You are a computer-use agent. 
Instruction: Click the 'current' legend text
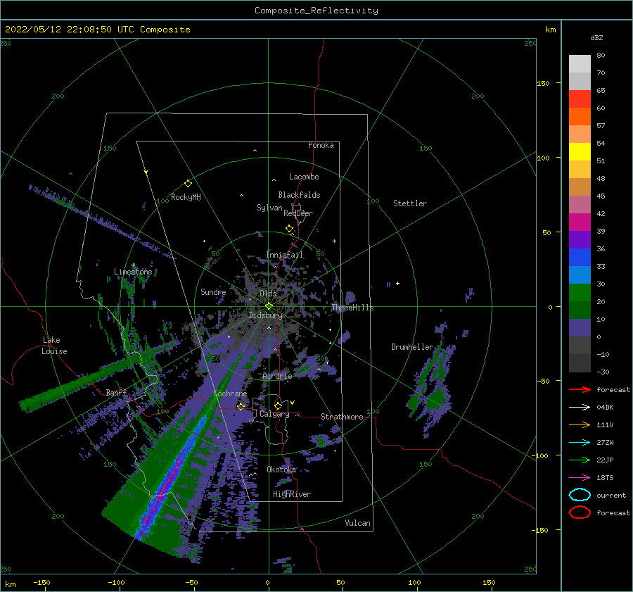610,495
